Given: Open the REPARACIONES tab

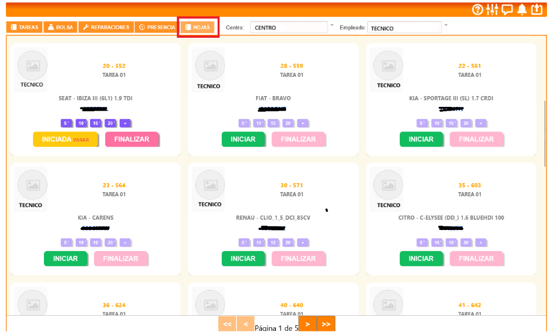Looking at the screenshot, I should [x=106, y=27].
